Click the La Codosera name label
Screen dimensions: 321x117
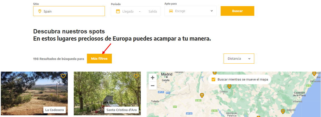(x=54, y=110)
